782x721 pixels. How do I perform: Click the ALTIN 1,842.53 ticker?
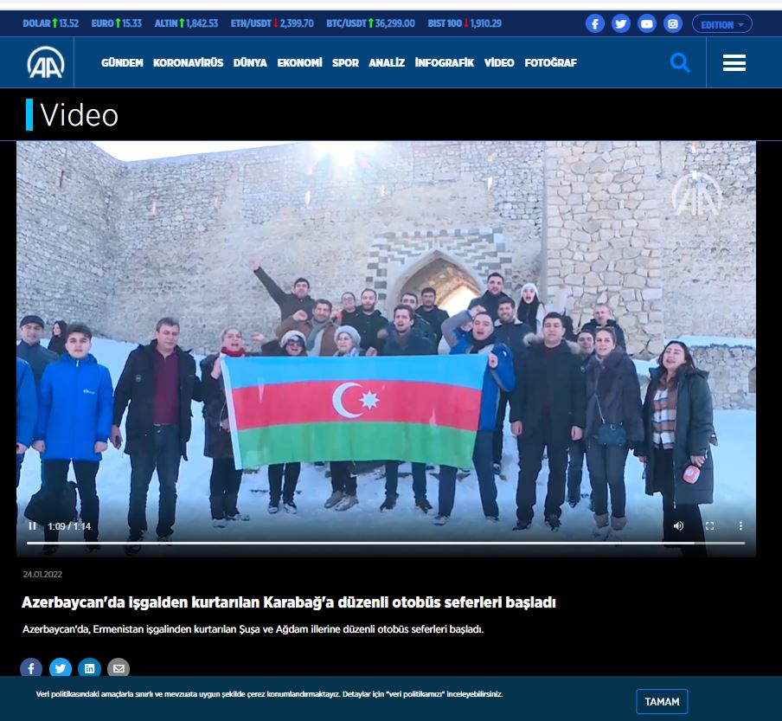pyautogui.click(x=186, y=23)
